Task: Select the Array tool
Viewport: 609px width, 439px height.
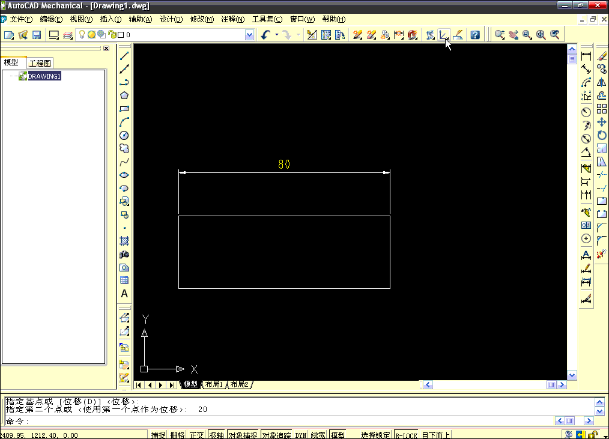Action: click(x=602, y=109)
